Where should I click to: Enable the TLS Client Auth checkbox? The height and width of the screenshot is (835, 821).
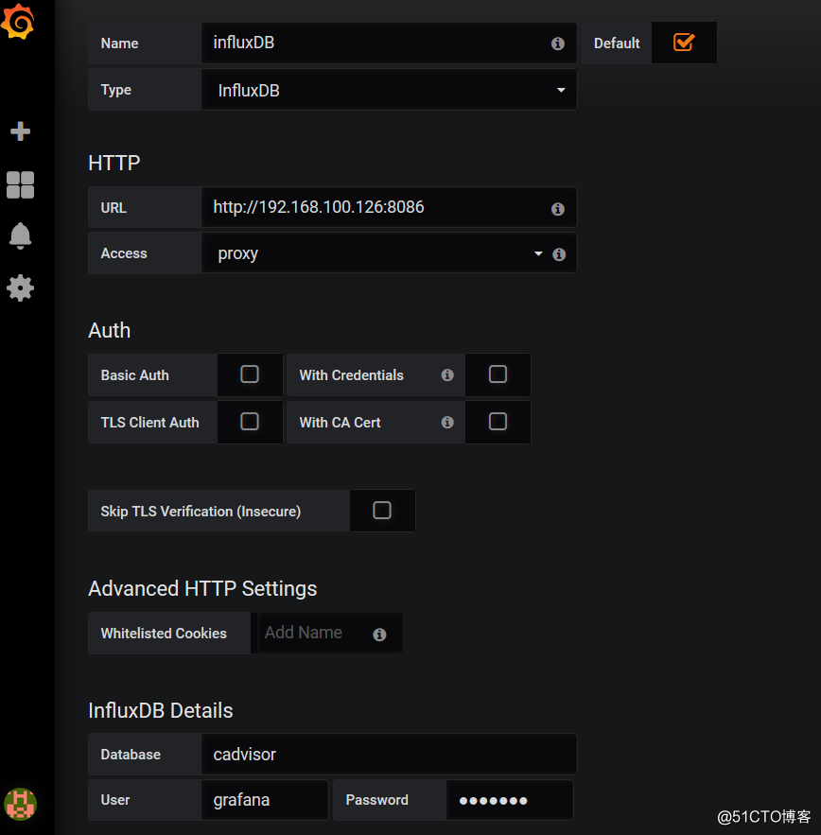[250, 422]
